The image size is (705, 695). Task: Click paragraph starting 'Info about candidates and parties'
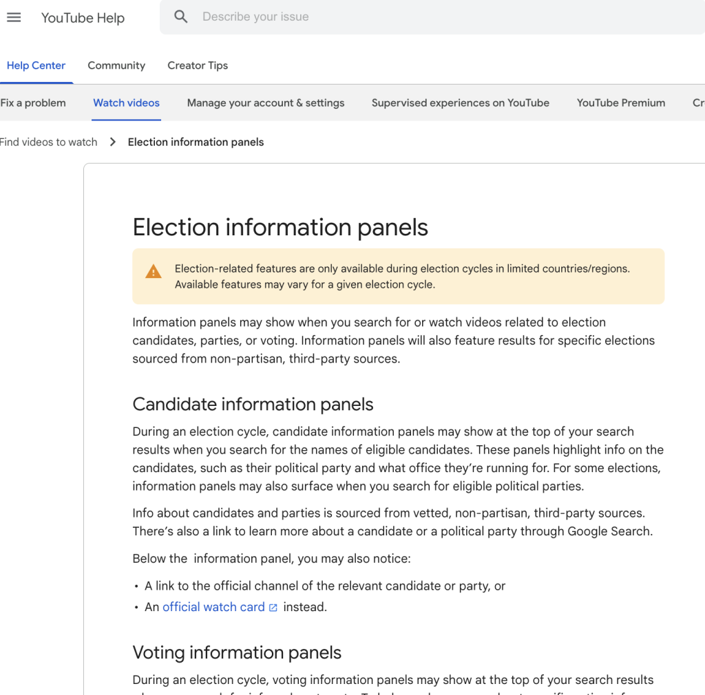pyautogui.click(x=392, y=522)
